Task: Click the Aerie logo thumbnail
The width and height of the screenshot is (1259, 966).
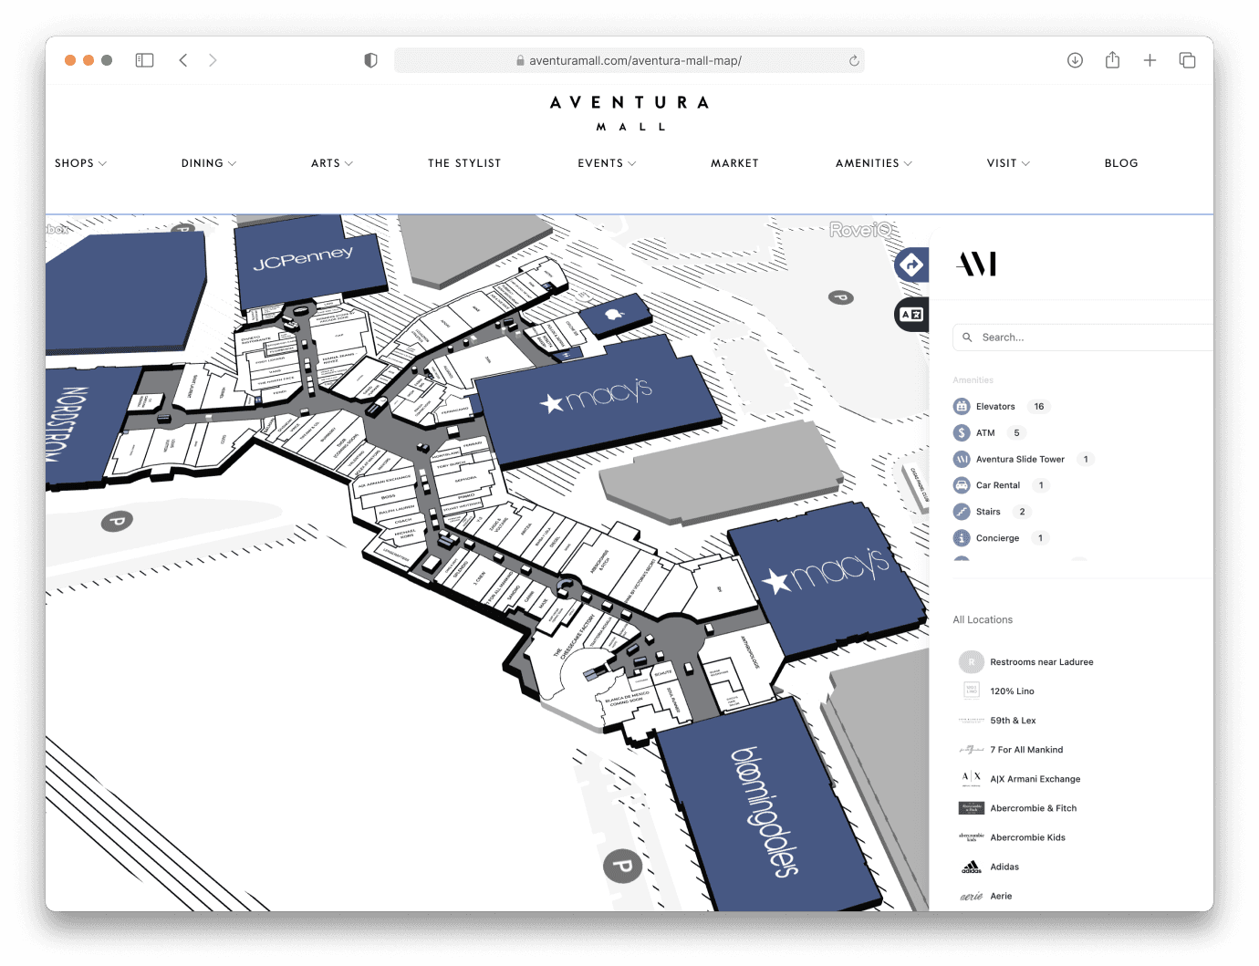Action: pos(972,897)
